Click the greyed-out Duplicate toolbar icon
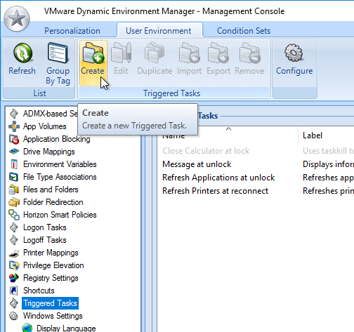354x332 pixels. pyautogui.click(x=155, y=53)
